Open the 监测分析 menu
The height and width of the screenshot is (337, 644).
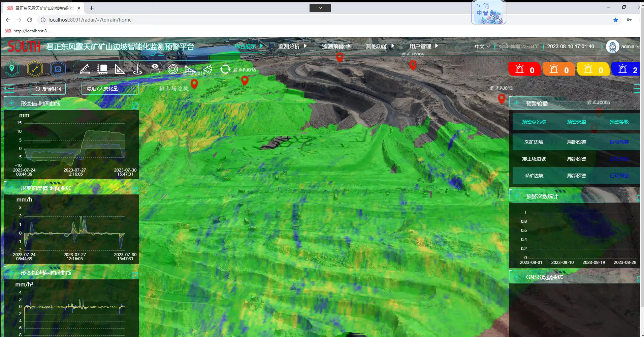point(292,46)
